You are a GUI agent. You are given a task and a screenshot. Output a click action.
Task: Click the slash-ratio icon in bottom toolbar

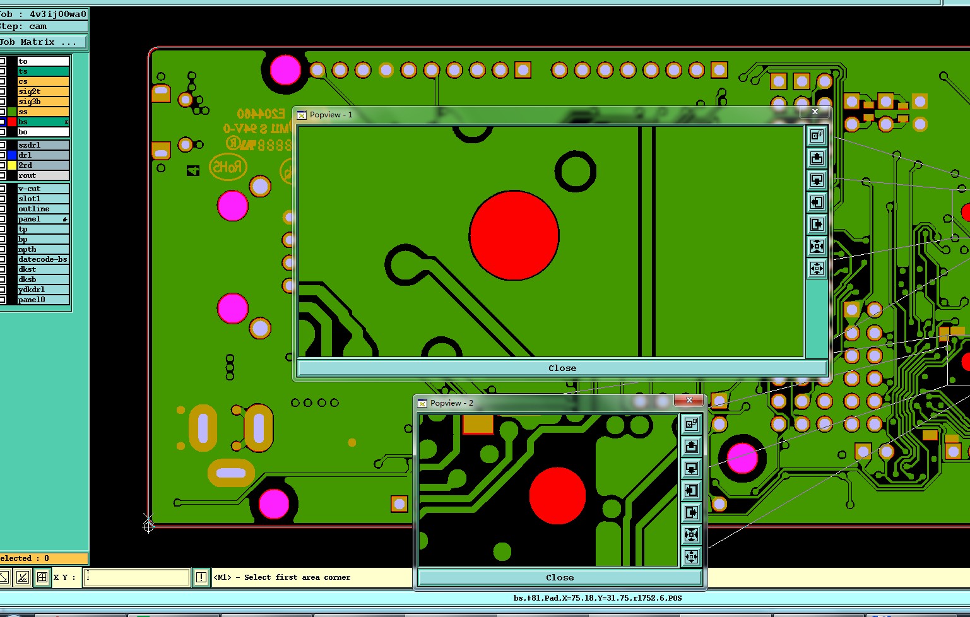pyautogui.click(x=23, y=577)
